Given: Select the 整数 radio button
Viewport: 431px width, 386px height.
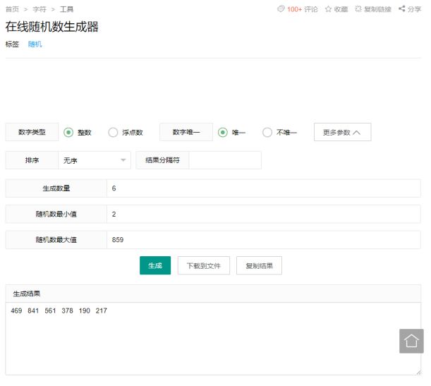Looking at the screenshot, I should 68,133.
